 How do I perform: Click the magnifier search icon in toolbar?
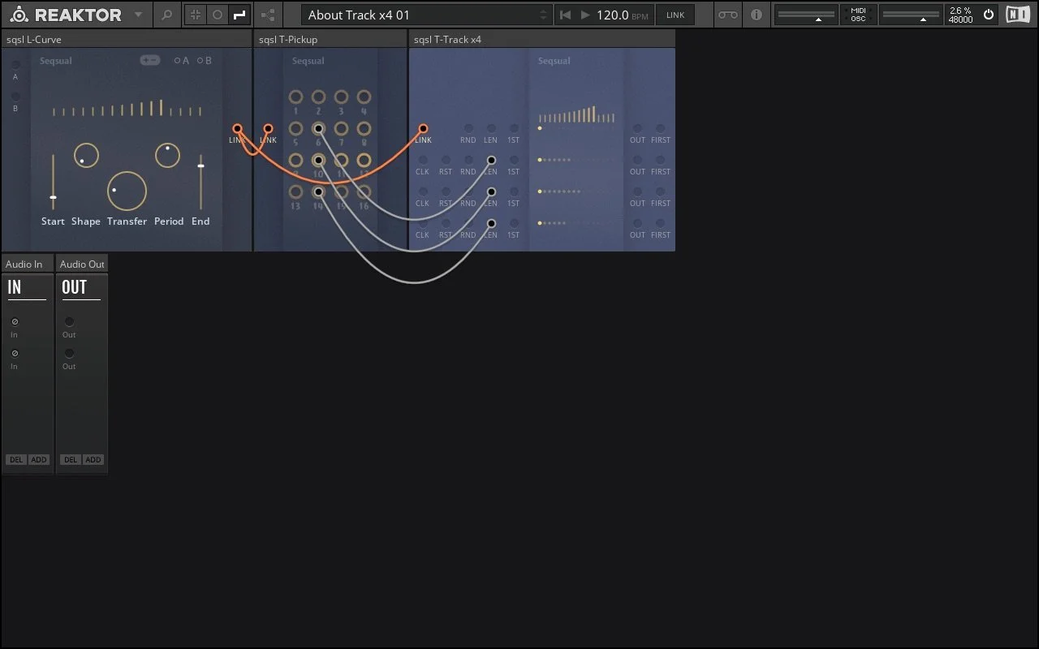(166, 15)
